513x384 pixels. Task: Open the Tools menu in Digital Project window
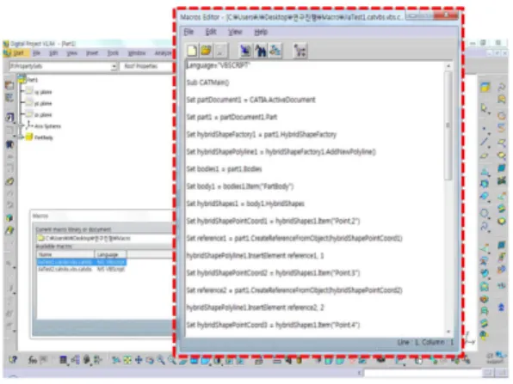coord(114,53)
